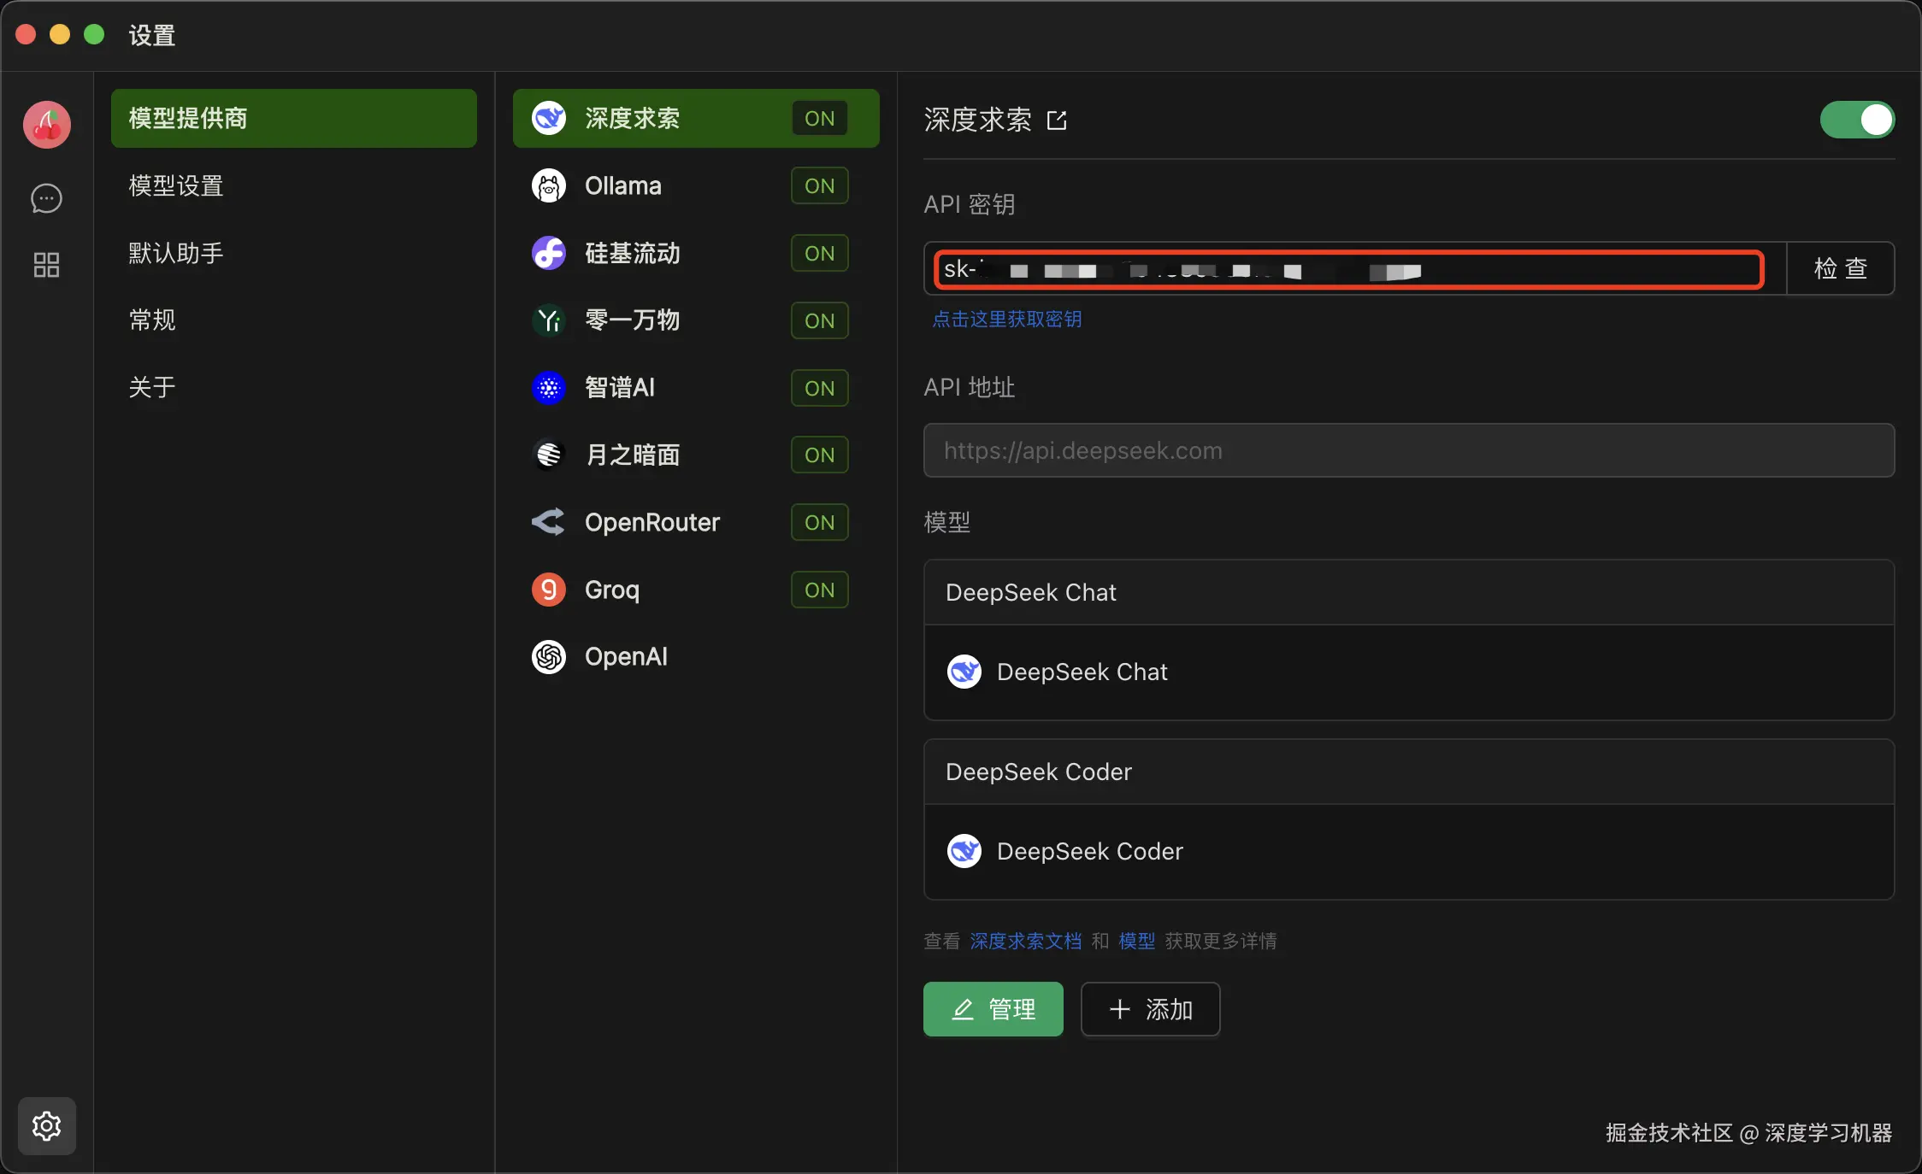Open the 点击这里获取密钥 link

point(1006,319)
